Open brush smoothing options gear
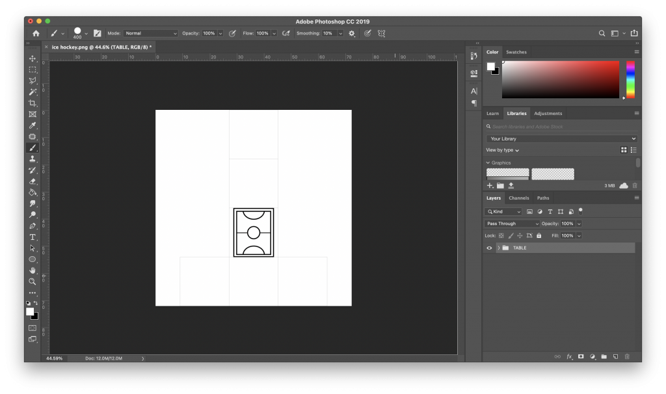This screenshot has width=666, height=394. (x=352, y=33)
